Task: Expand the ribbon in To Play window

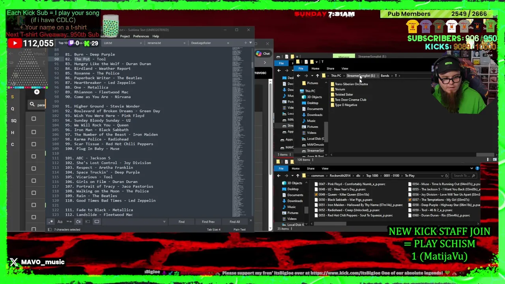Action: (471, 168)
